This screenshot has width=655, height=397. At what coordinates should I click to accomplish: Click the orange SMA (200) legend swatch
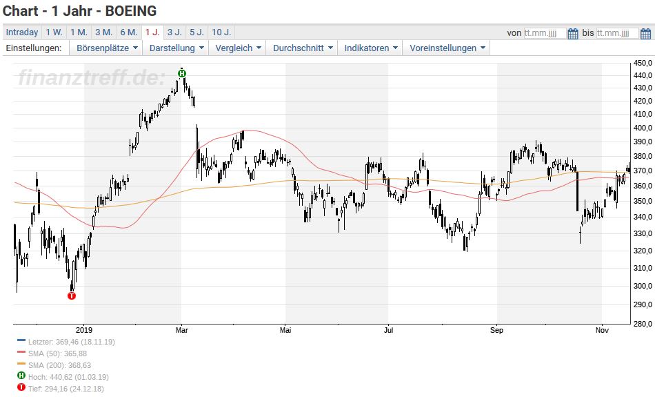coord(21,364)
